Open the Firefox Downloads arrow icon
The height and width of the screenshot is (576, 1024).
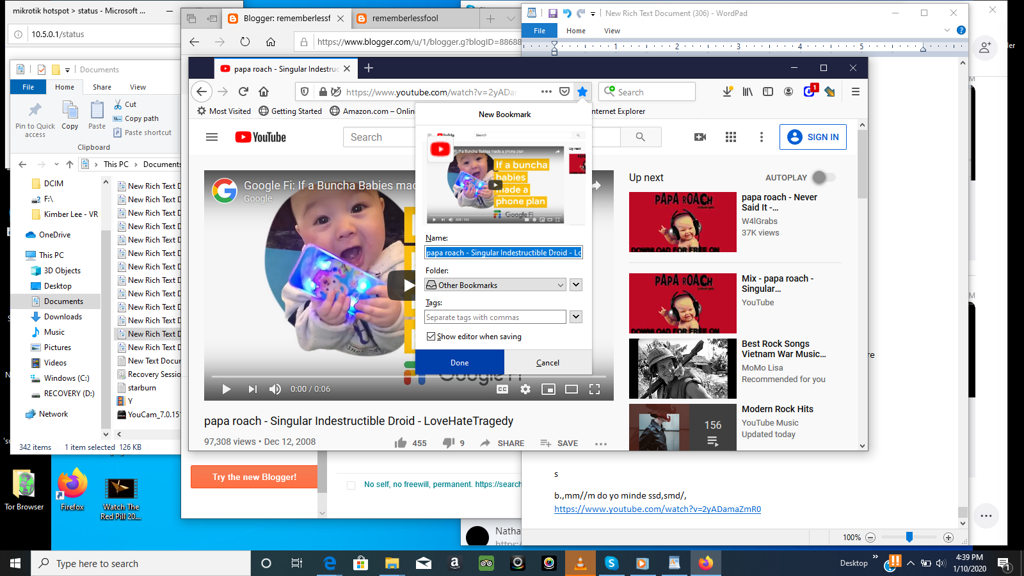pyautogui.click(x=727, y=92)
